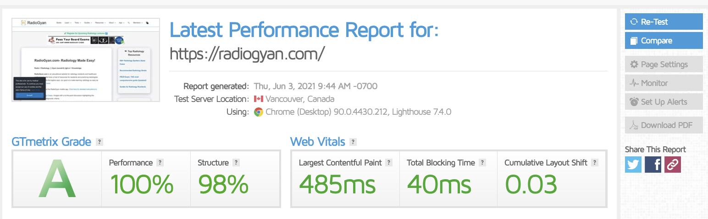
Task: Open help icon beside GTmetrix Grade
Action: pos(100,142)
